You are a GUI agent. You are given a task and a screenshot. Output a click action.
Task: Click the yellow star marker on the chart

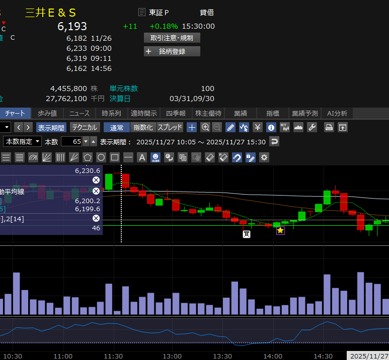(280, 230)
